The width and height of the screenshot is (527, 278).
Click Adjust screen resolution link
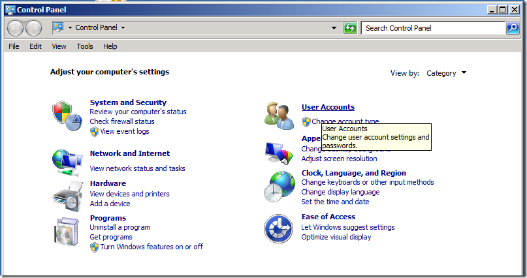click(339, 159)
